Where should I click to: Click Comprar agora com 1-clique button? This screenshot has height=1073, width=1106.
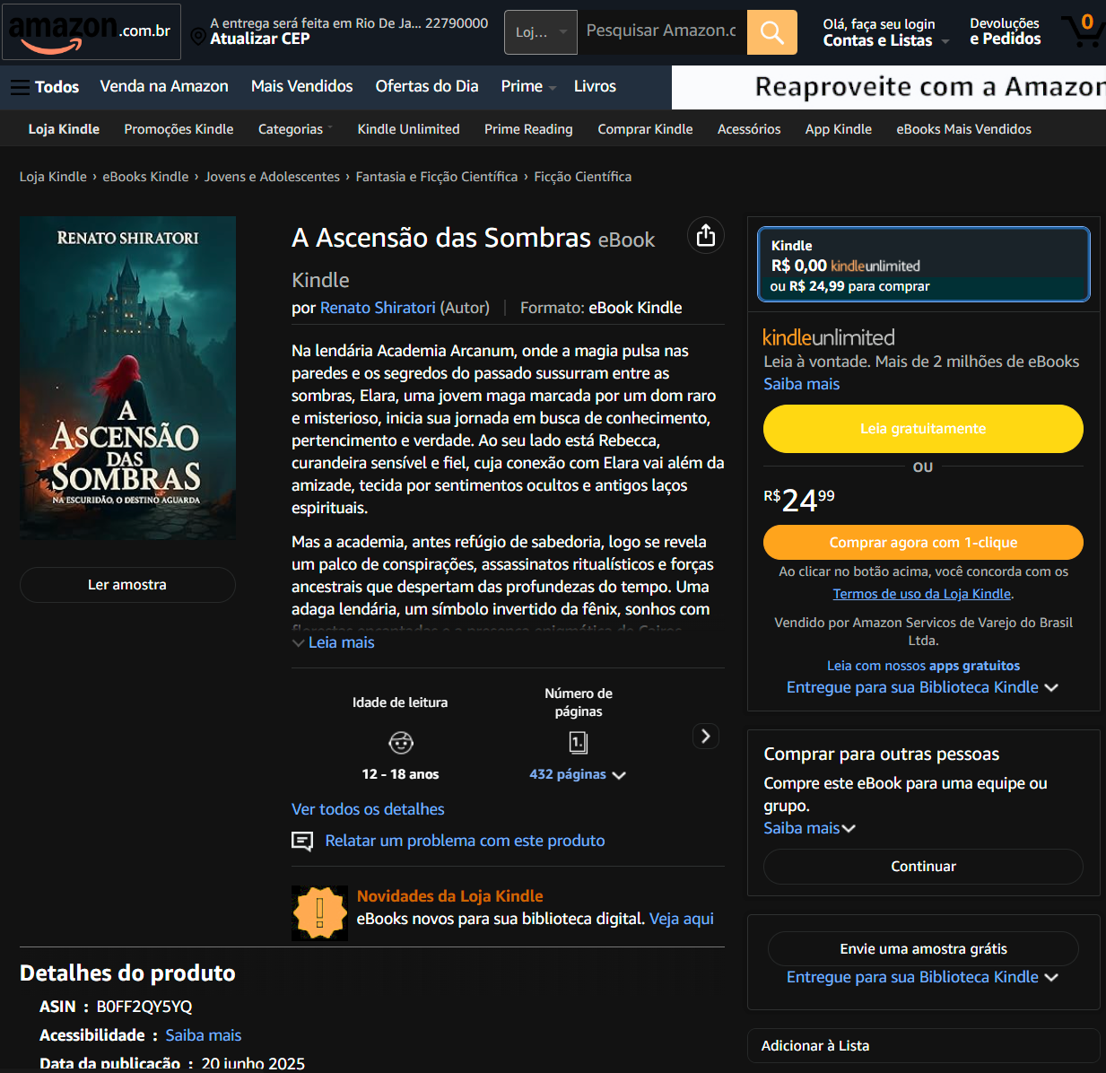click(923, 542)
